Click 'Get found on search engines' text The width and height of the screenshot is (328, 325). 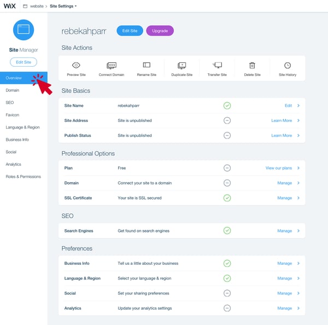(x=143, y=231)
